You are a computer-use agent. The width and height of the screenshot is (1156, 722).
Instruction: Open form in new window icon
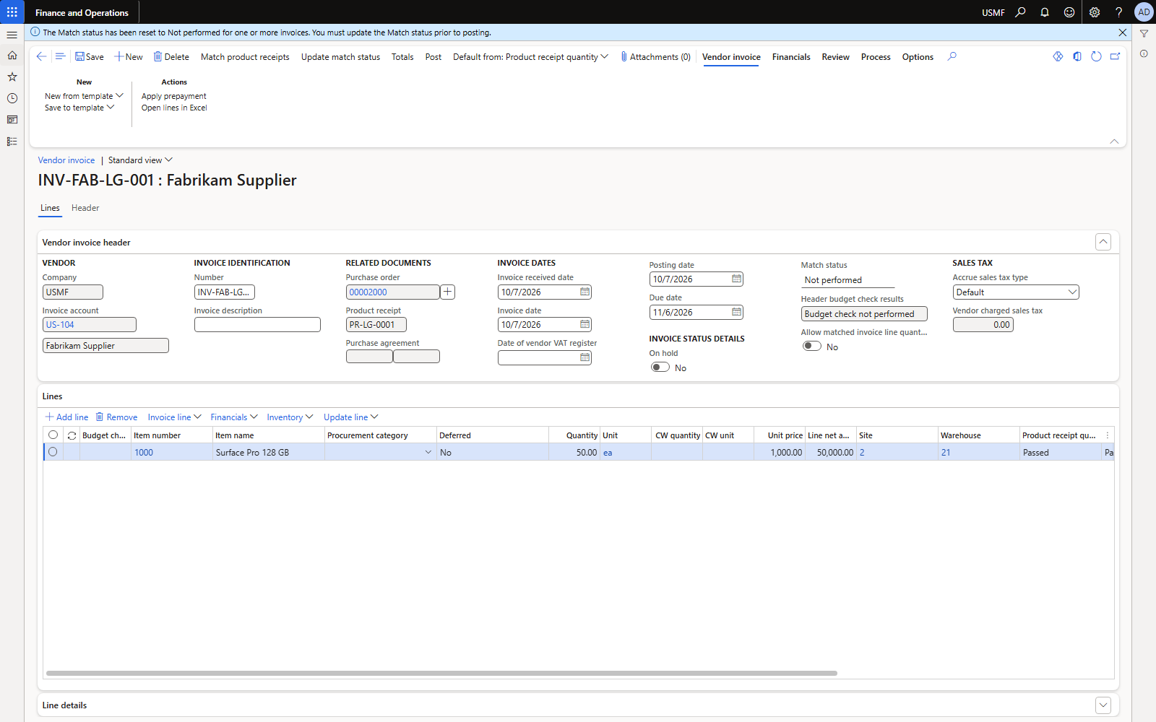(x=1115, y=56)
